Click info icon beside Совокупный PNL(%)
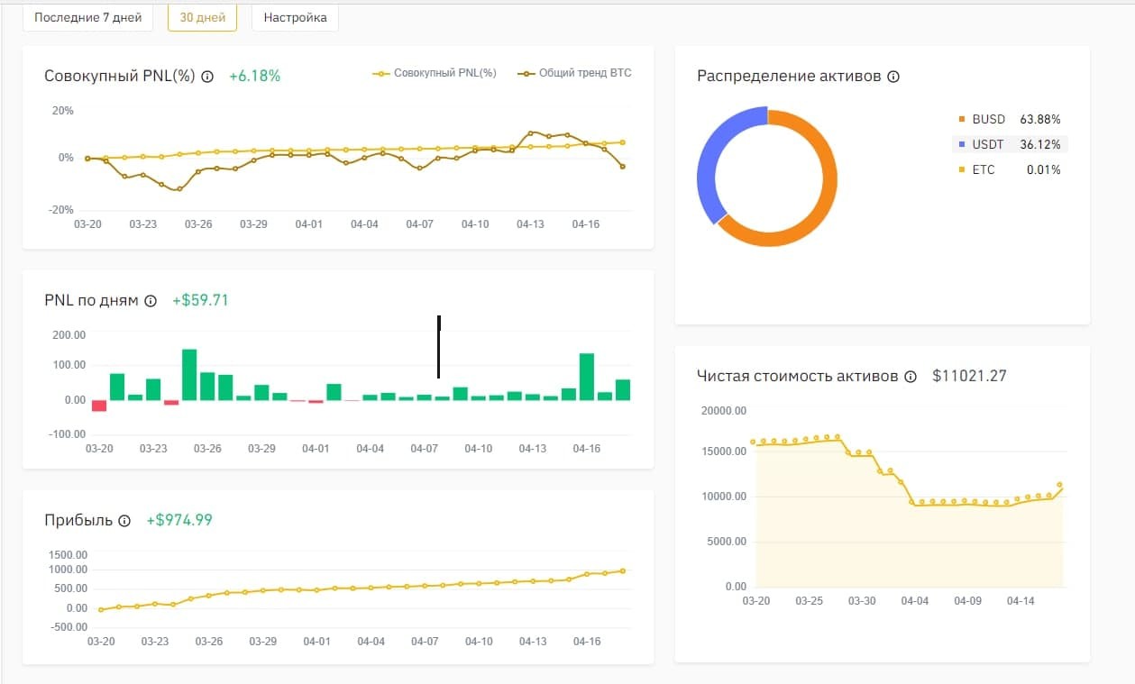Screen dimensions: 1135x684 [207, 77]
